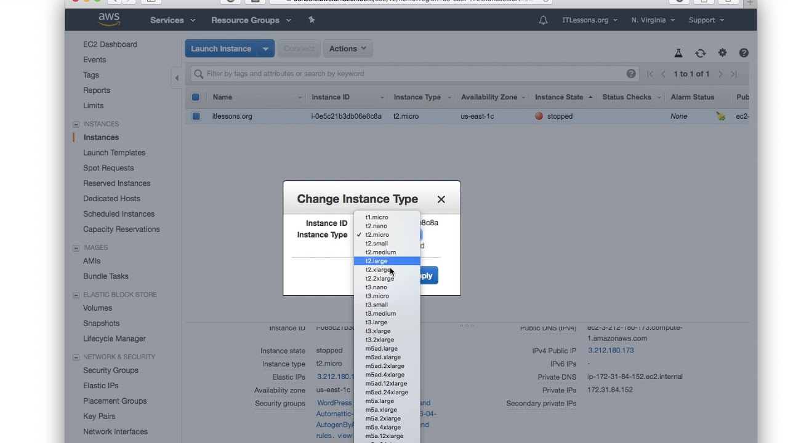The width and height of the screenshot is (788, 443).
Task: Go to last page of results
Action: click(x=734, y=74)
